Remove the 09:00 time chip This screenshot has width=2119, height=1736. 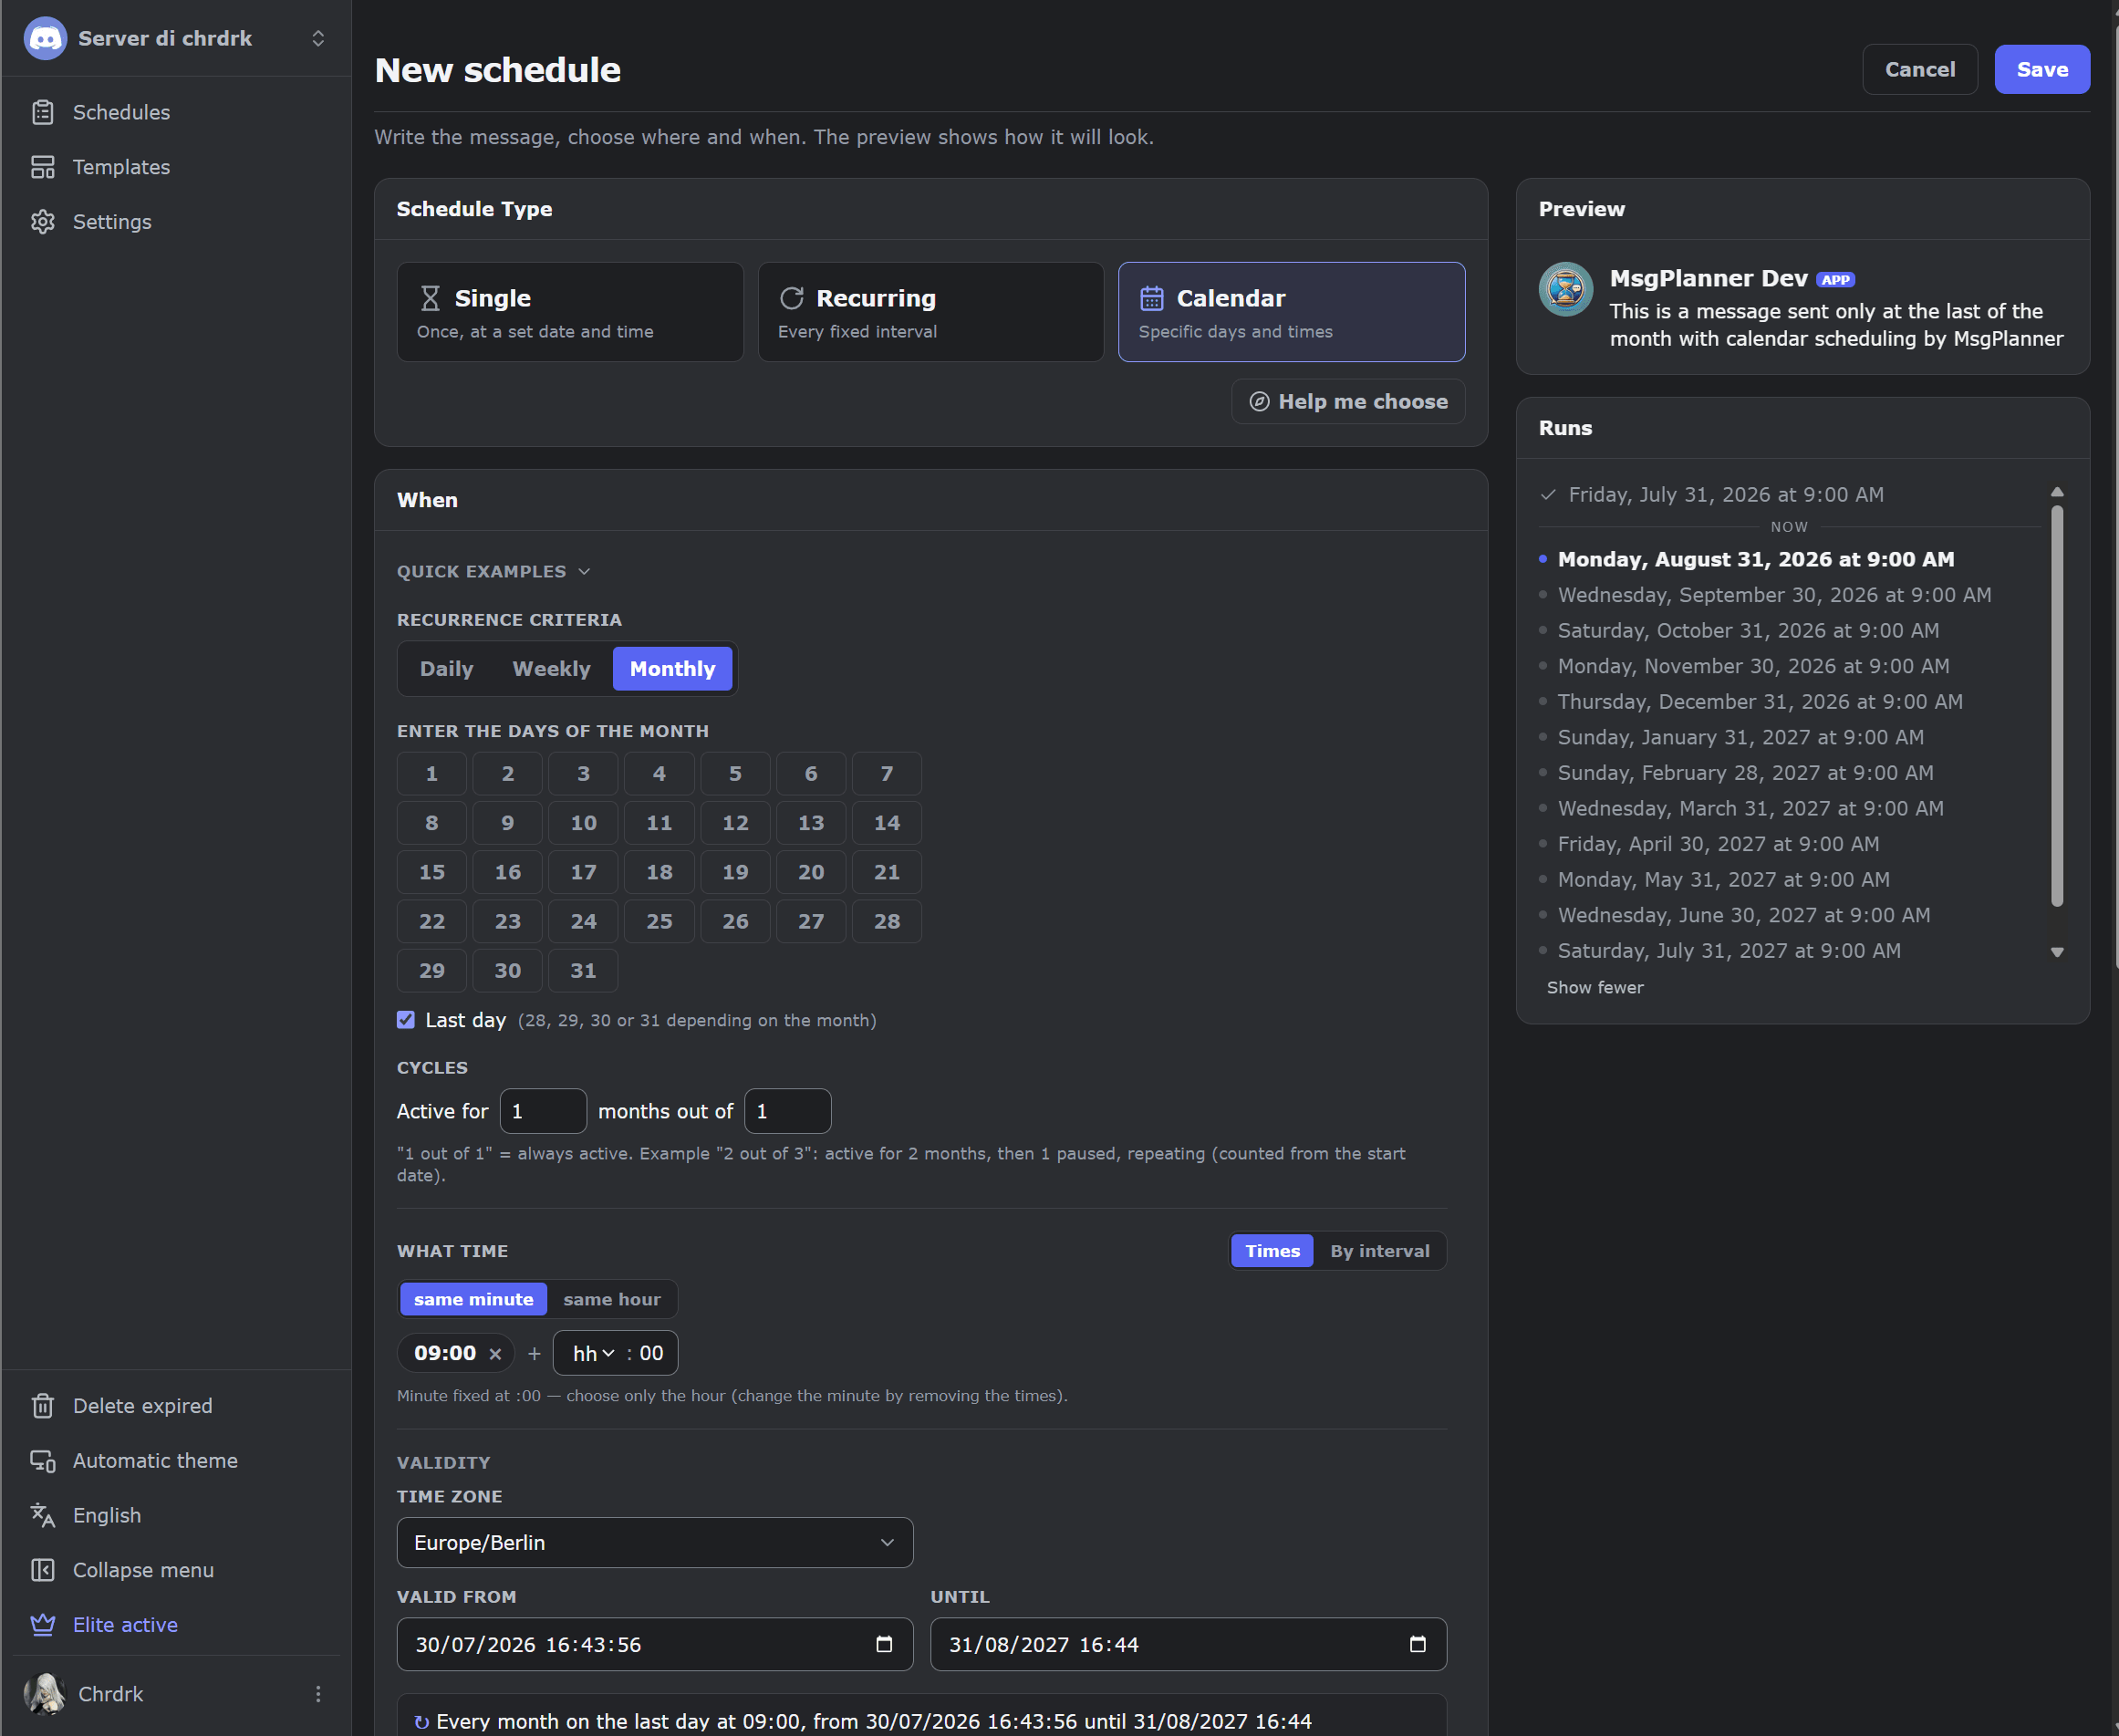[x=495, y=1354]
